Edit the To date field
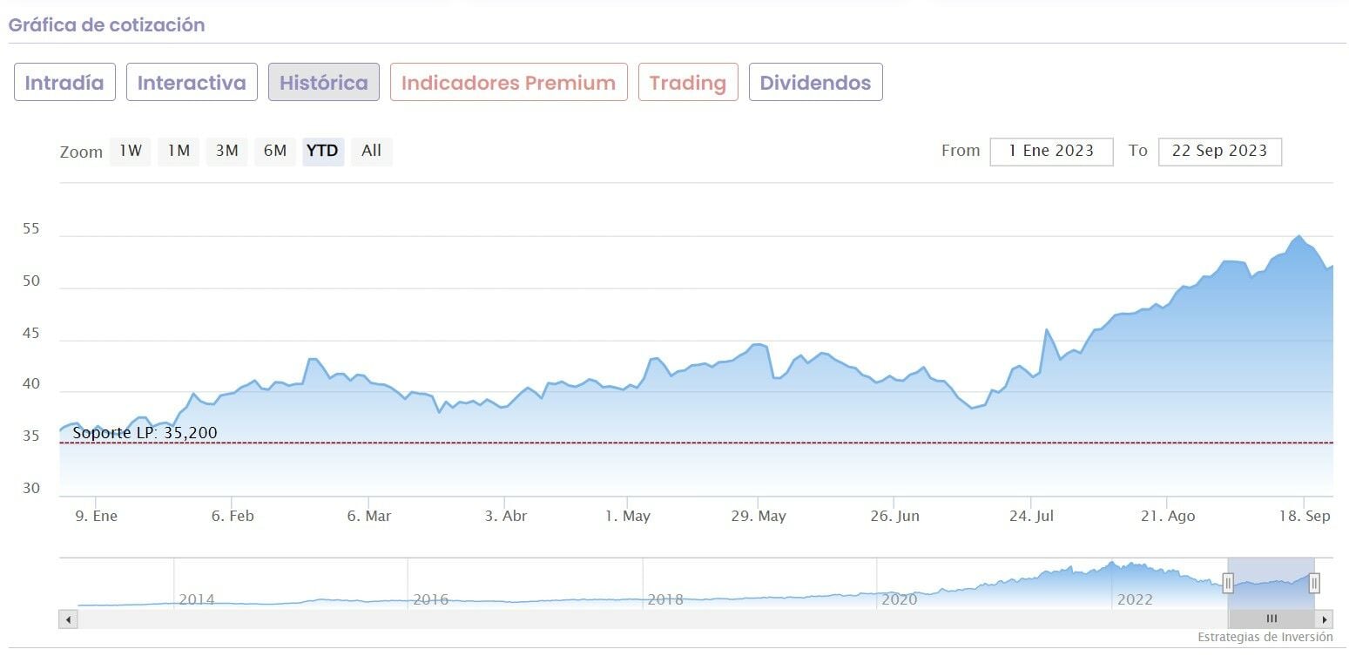This screenshot has height=663, width=1349. (1219, 151)
